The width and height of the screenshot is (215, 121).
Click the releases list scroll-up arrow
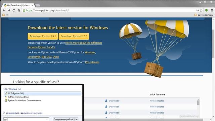pyautogui.click(x=198, y=99)
